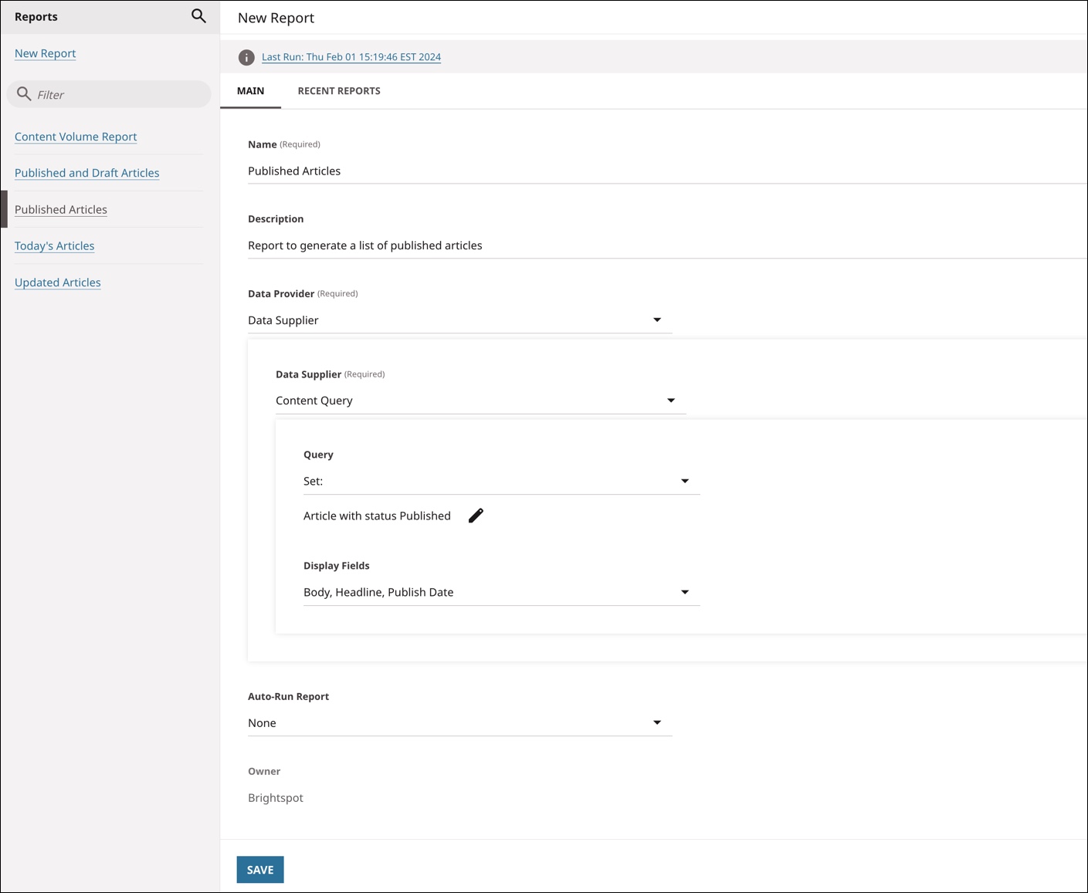Open the Data Provider dropdown
The image size is (1088, 893).
tap(459, 320)
